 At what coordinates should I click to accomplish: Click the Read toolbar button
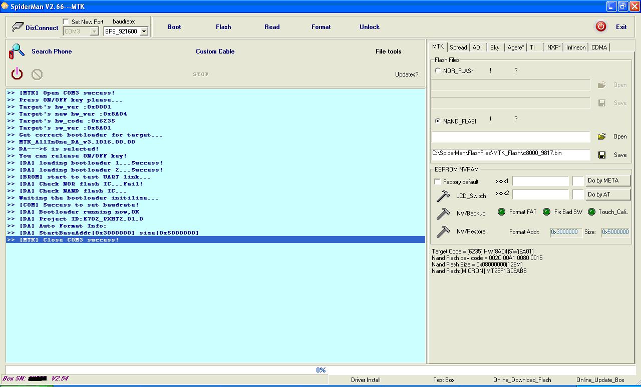272,27
